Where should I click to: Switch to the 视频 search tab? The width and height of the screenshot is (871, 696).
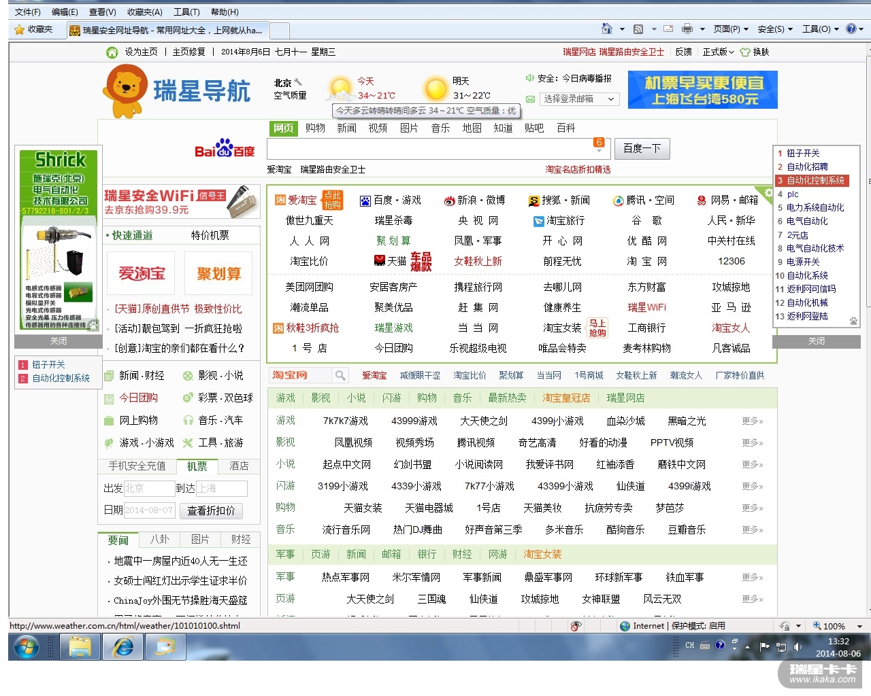pos(378,128)
